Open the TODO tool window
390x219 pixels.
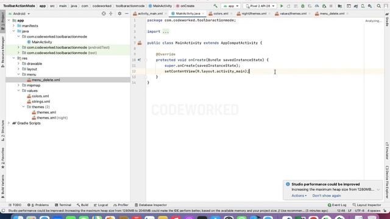(x=15, y=205)
